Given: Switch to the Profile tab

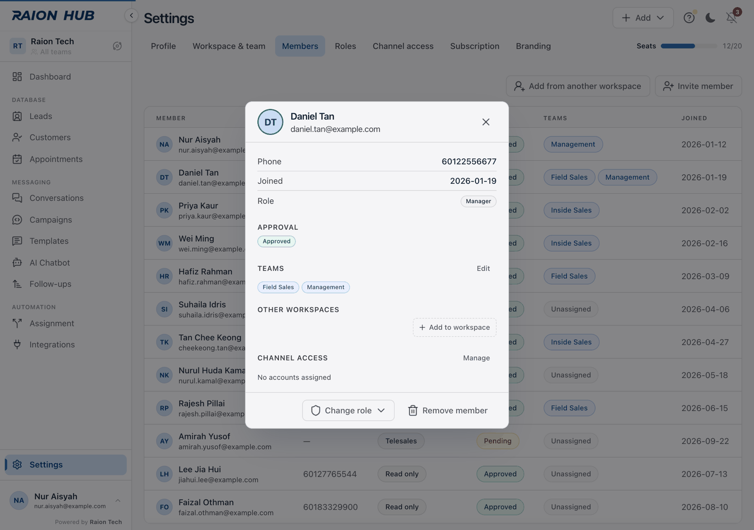Looking at the screenshot, I should click(x=163, y=46).
